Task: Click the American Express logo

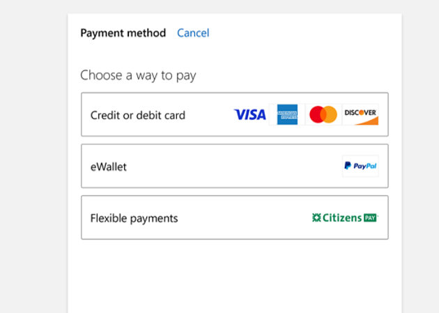Action: [287, 114]
